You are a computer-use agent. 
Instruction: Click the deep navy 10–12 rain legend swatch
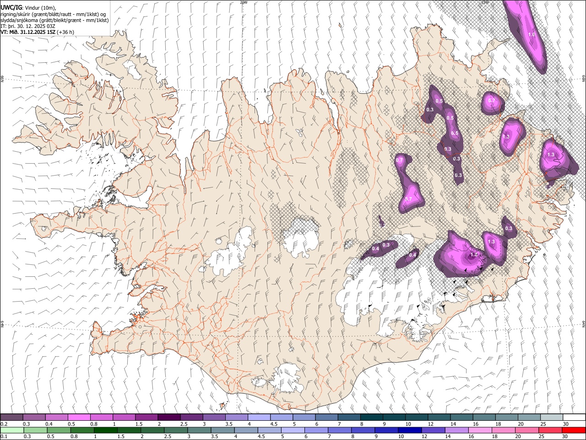point(410,430)
